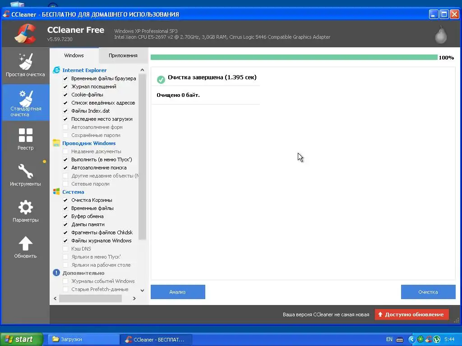462x346 pixels.
Task: Click the CCleaner title bar icon
Action: pyautogui.click(x=6, y=14)
